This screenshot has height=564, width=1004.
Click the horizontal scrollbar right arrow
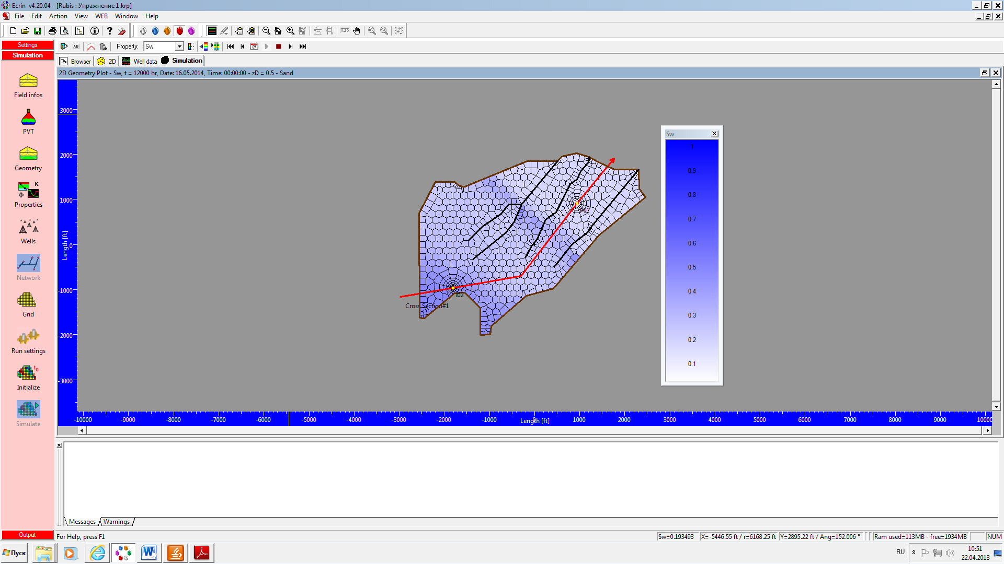click(987, 431)
